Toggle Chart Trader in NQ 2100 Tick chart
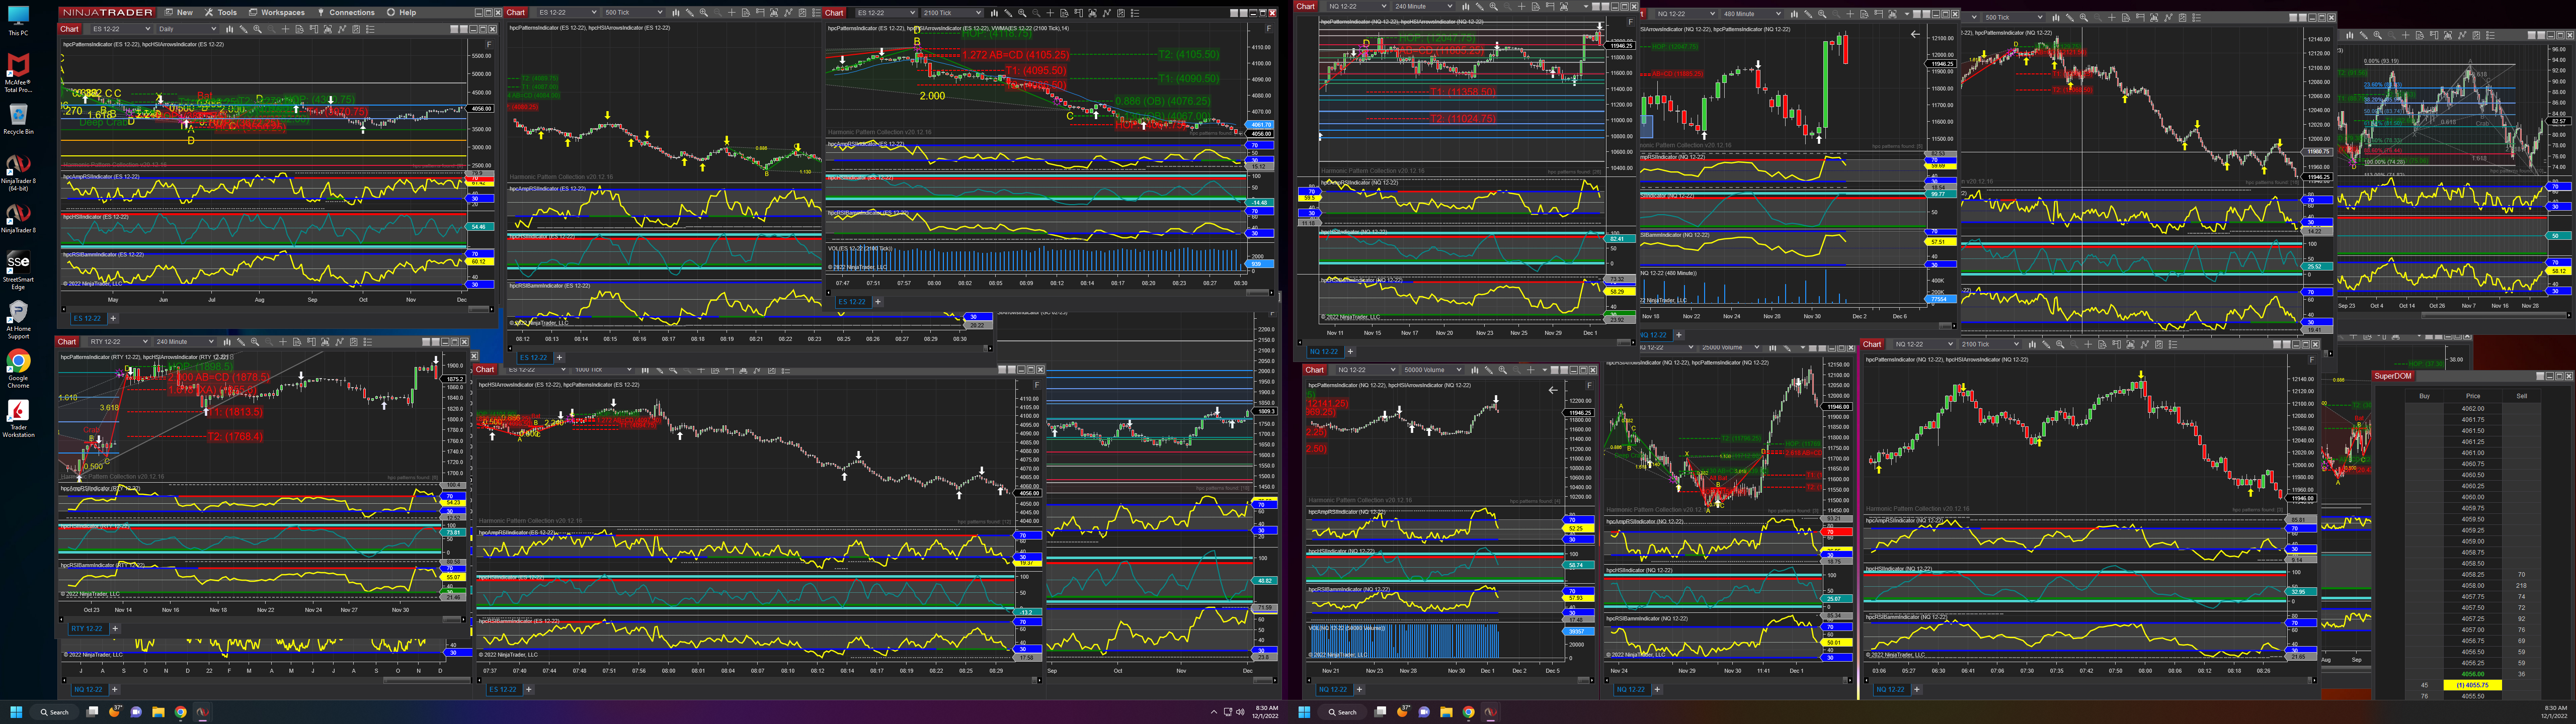This screenshot has width=2576, height=724. click(2117, 344)
